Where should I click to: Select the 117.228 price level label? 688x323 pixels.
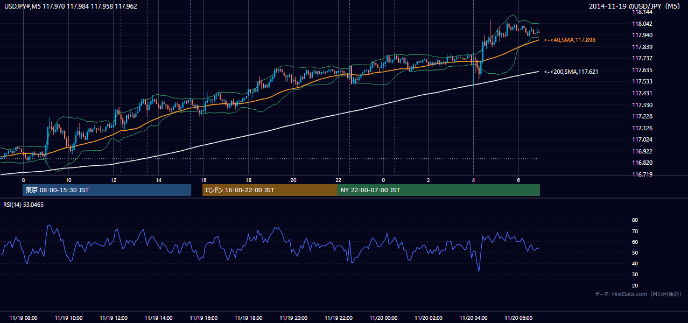pyautogui.click(x=642, y=116)
